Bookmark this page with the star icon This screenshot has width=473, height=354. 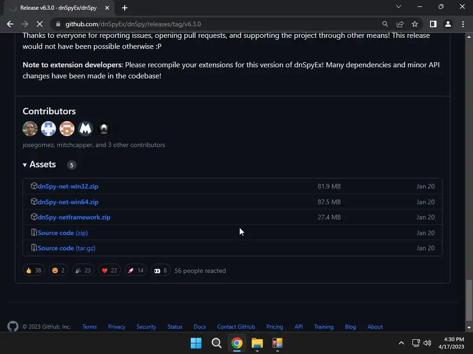point(415,24)
